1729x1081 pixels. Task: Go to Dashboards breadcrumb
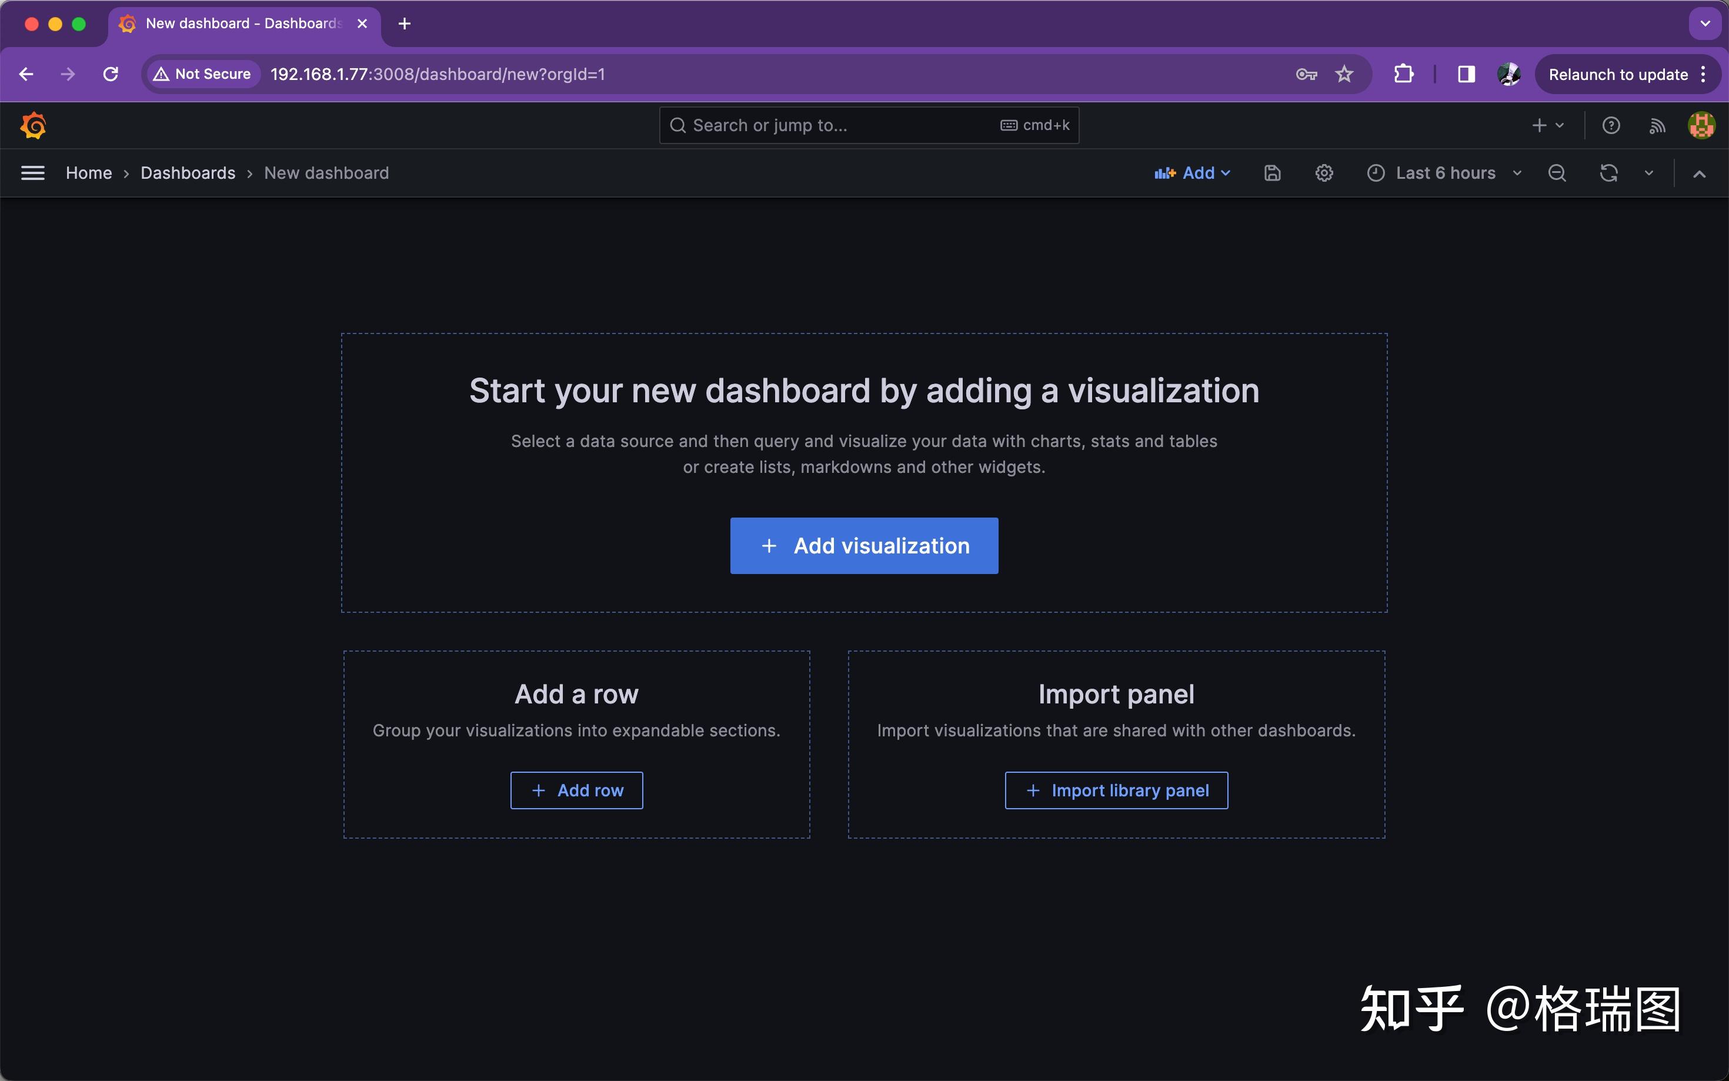188,173
